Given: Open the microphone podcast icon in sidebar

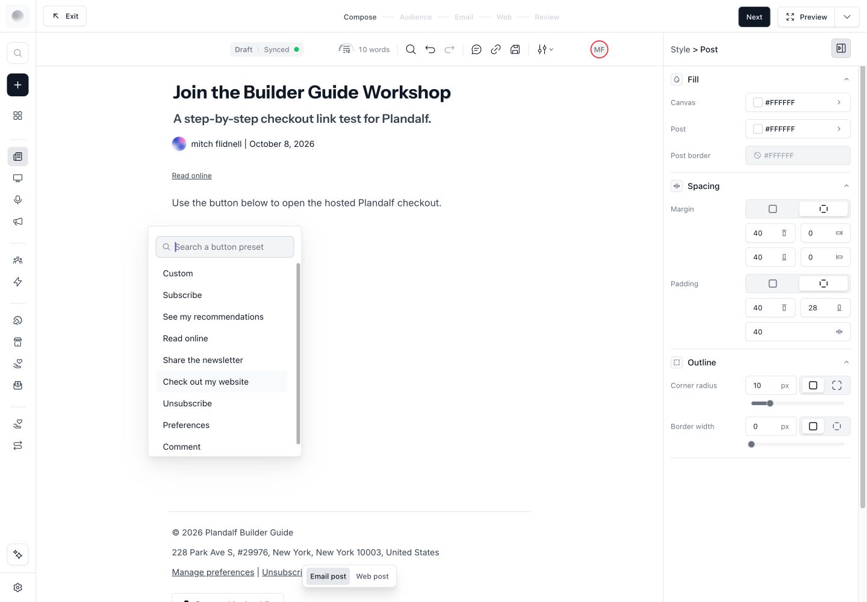Looking at the screenshot, I should pyautogui.click(x=17, y=200).
